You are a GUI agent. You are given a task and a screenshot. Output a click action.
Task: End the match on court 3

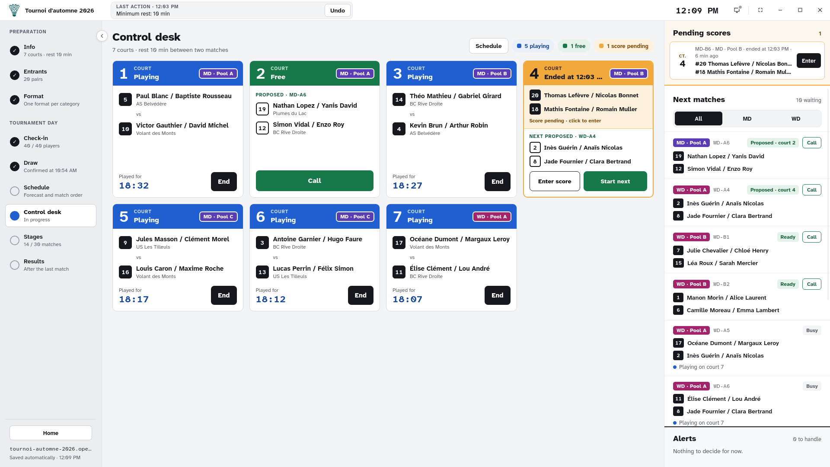(x=498, y=182)
